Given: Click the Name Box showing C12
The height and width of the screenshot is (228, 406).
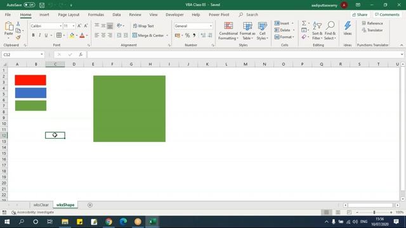Looking at the screenshot, I should tap(23, 54).
